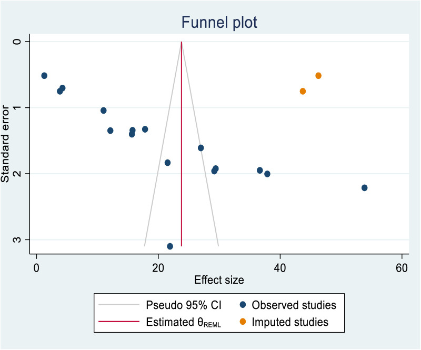Select the upper orange imputed study dot
Image resolution: width=421 pixels, height=350 pixels.
pos(318,76)
